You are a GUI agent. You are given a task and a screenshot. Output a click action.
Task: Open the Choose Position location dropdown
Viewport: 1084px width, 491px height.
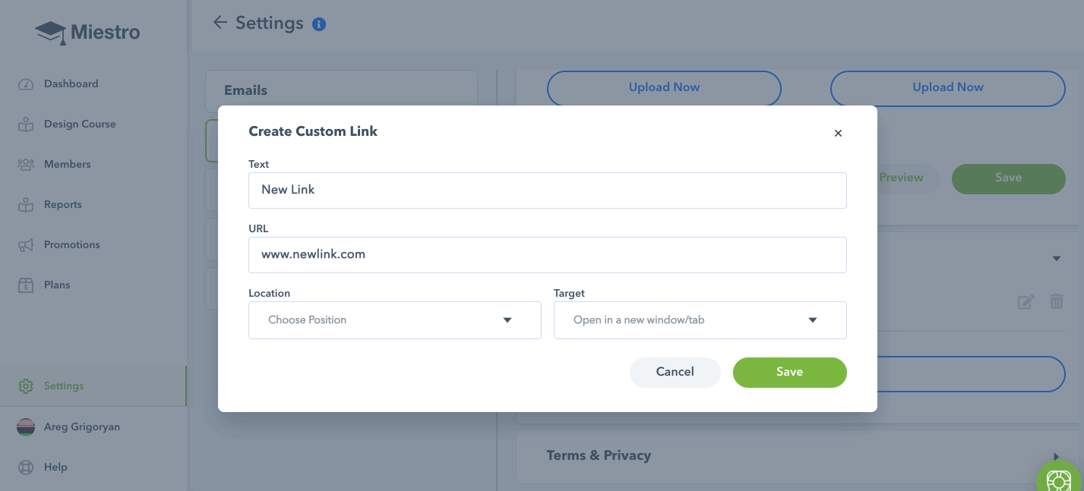point(395,320)
